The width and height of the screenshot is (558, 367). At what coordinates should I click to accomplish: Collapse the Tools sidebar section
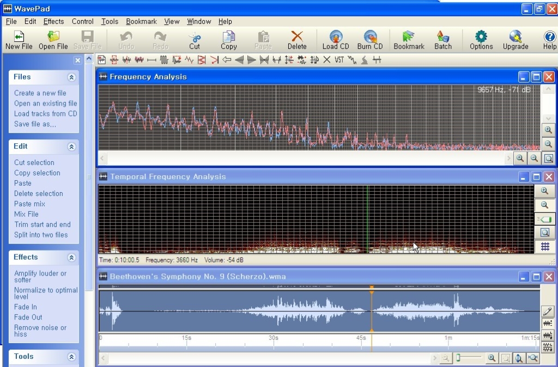pyautogui.click(x=71, y=357)
